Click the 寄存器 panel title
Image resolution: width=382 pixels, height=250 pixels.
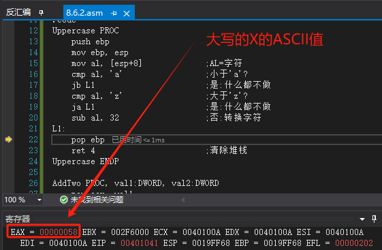pyautogui.click(x=18, y=219)
